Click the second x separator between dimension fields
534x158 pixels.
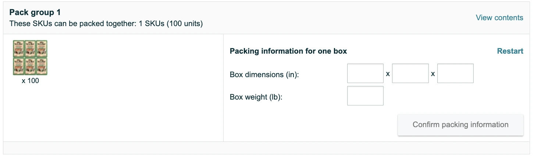(433, 74)
